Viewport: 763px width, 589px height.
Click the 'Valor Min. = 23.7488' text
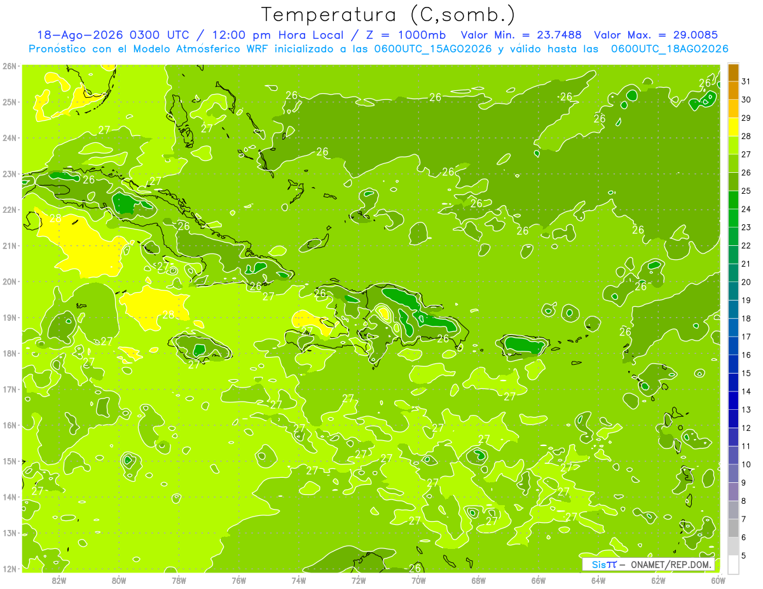521,35
